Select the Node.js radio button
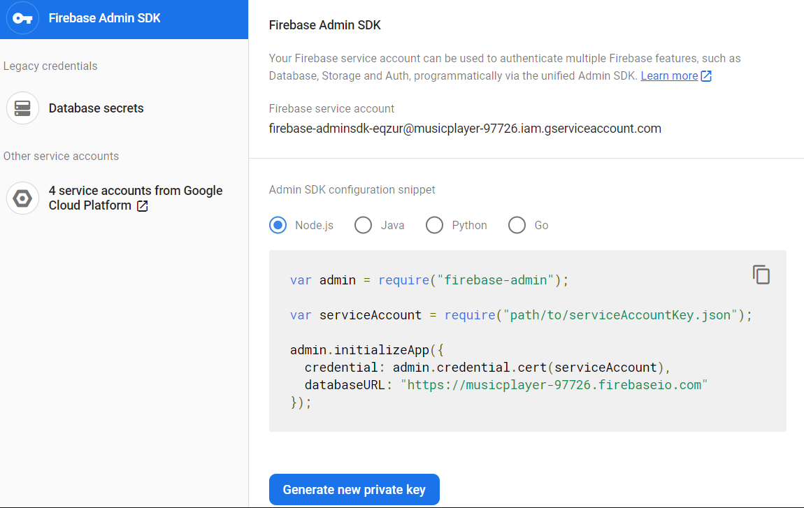 pyautogui.click(x=278, y=225)
